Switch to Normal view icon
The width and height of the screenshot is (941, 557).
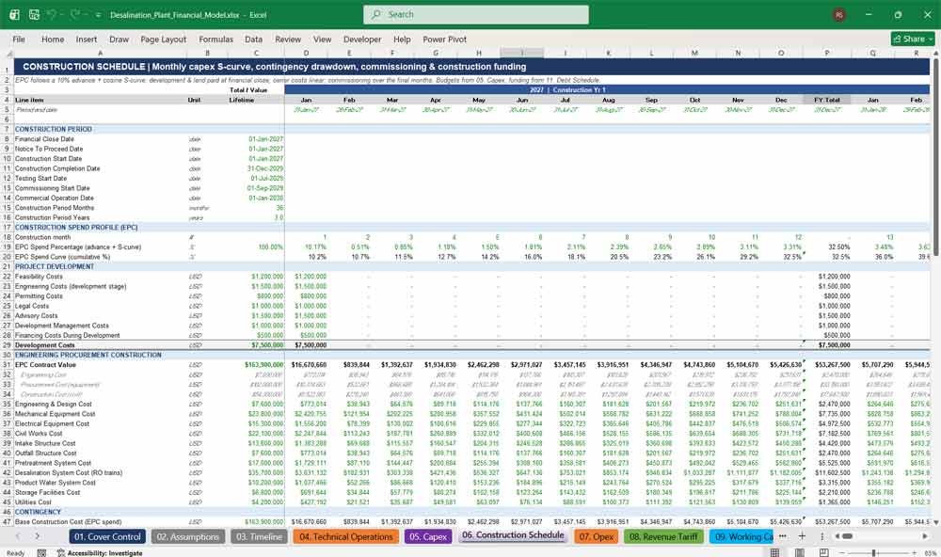tap(774, 552)
